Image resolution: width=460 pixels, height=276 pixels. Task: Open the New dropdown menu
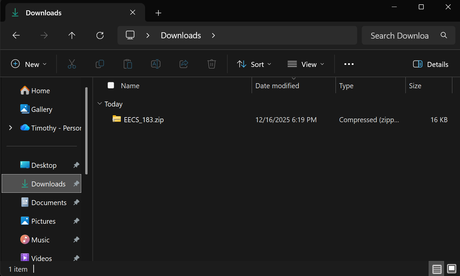(x=29, y=64)
